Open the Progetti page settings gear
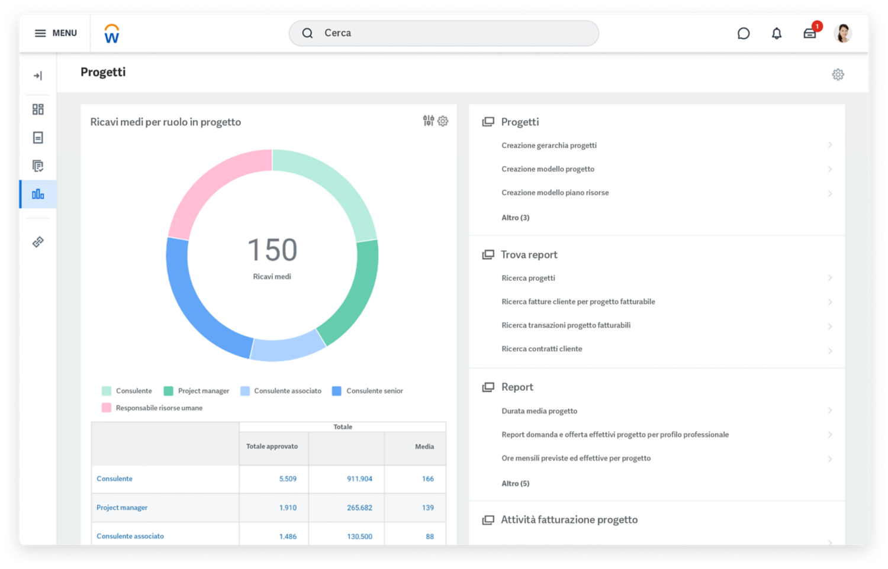 [x=838, y=75]
